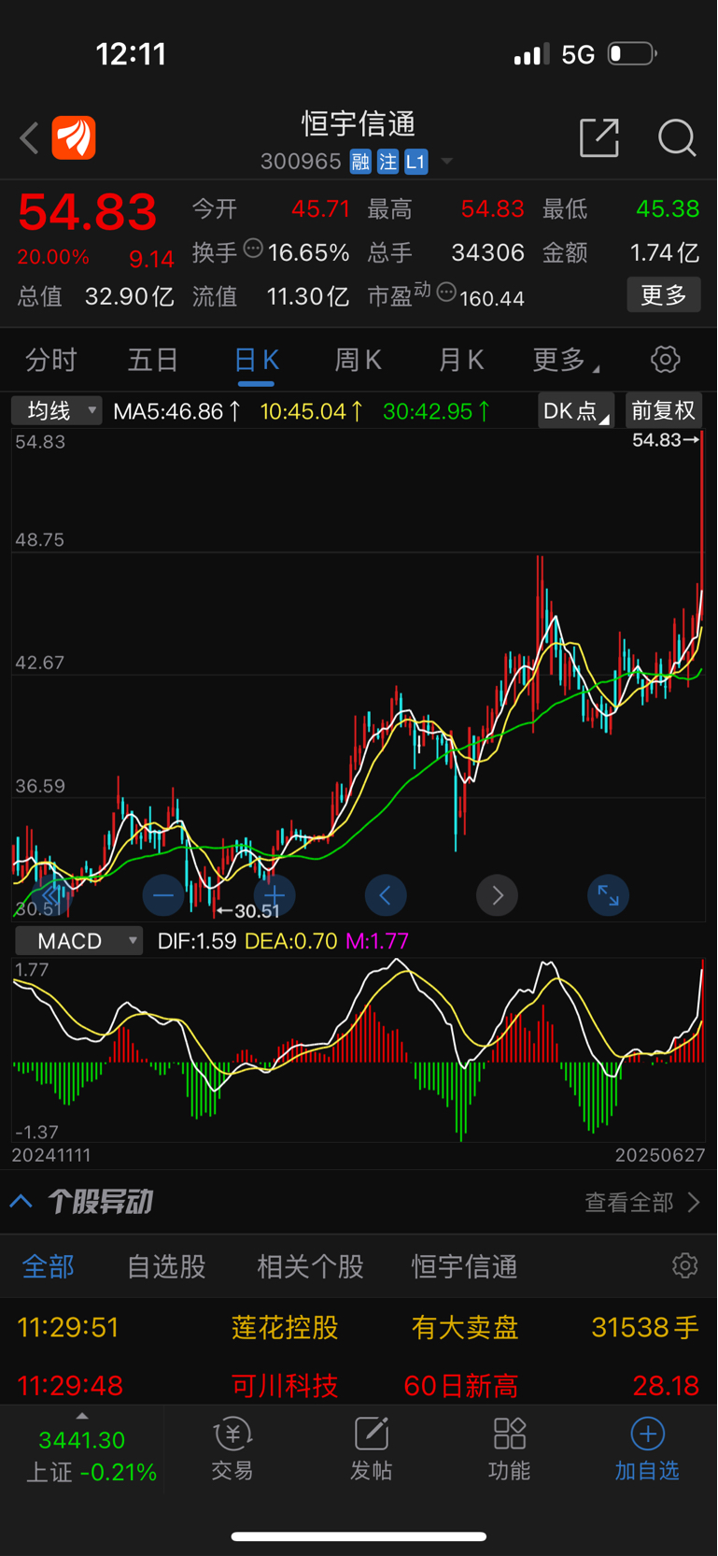Tap the MA5:46.86 value label
718x1556 pixels.
click(177, 411)
